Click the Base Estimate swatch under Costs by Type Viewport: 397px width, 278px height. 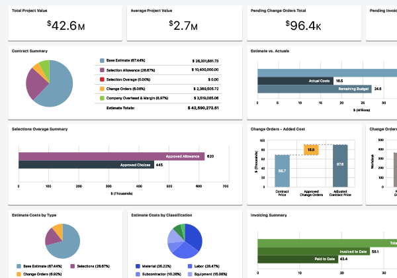pyautogui.click(x=19, y=266)
